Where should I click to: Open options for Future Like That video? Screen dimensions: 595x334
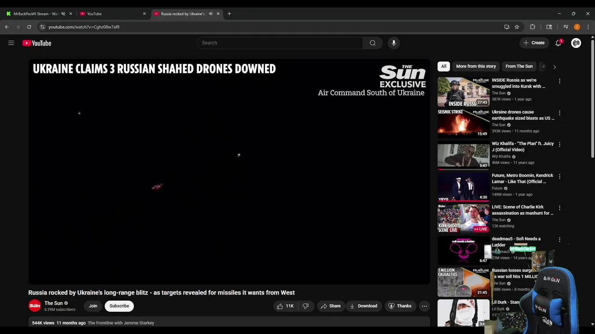(x=560, y=176)
